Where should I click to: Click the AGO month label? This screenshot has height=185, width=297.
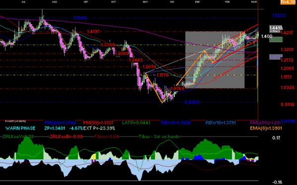[x=54, y=1]
